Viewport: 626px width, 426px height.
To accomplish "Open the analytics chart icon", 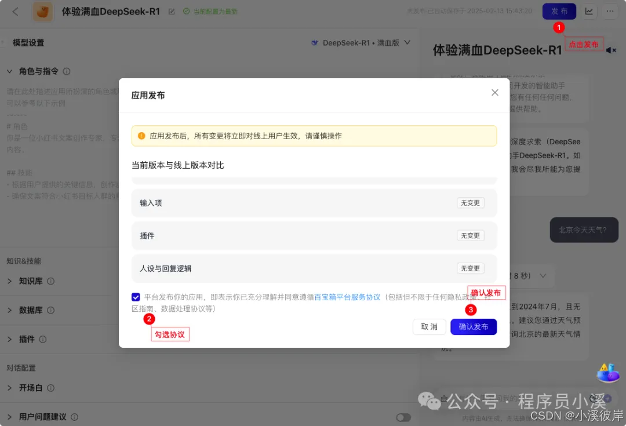I will pyautogui.click(x=589, y=11).
